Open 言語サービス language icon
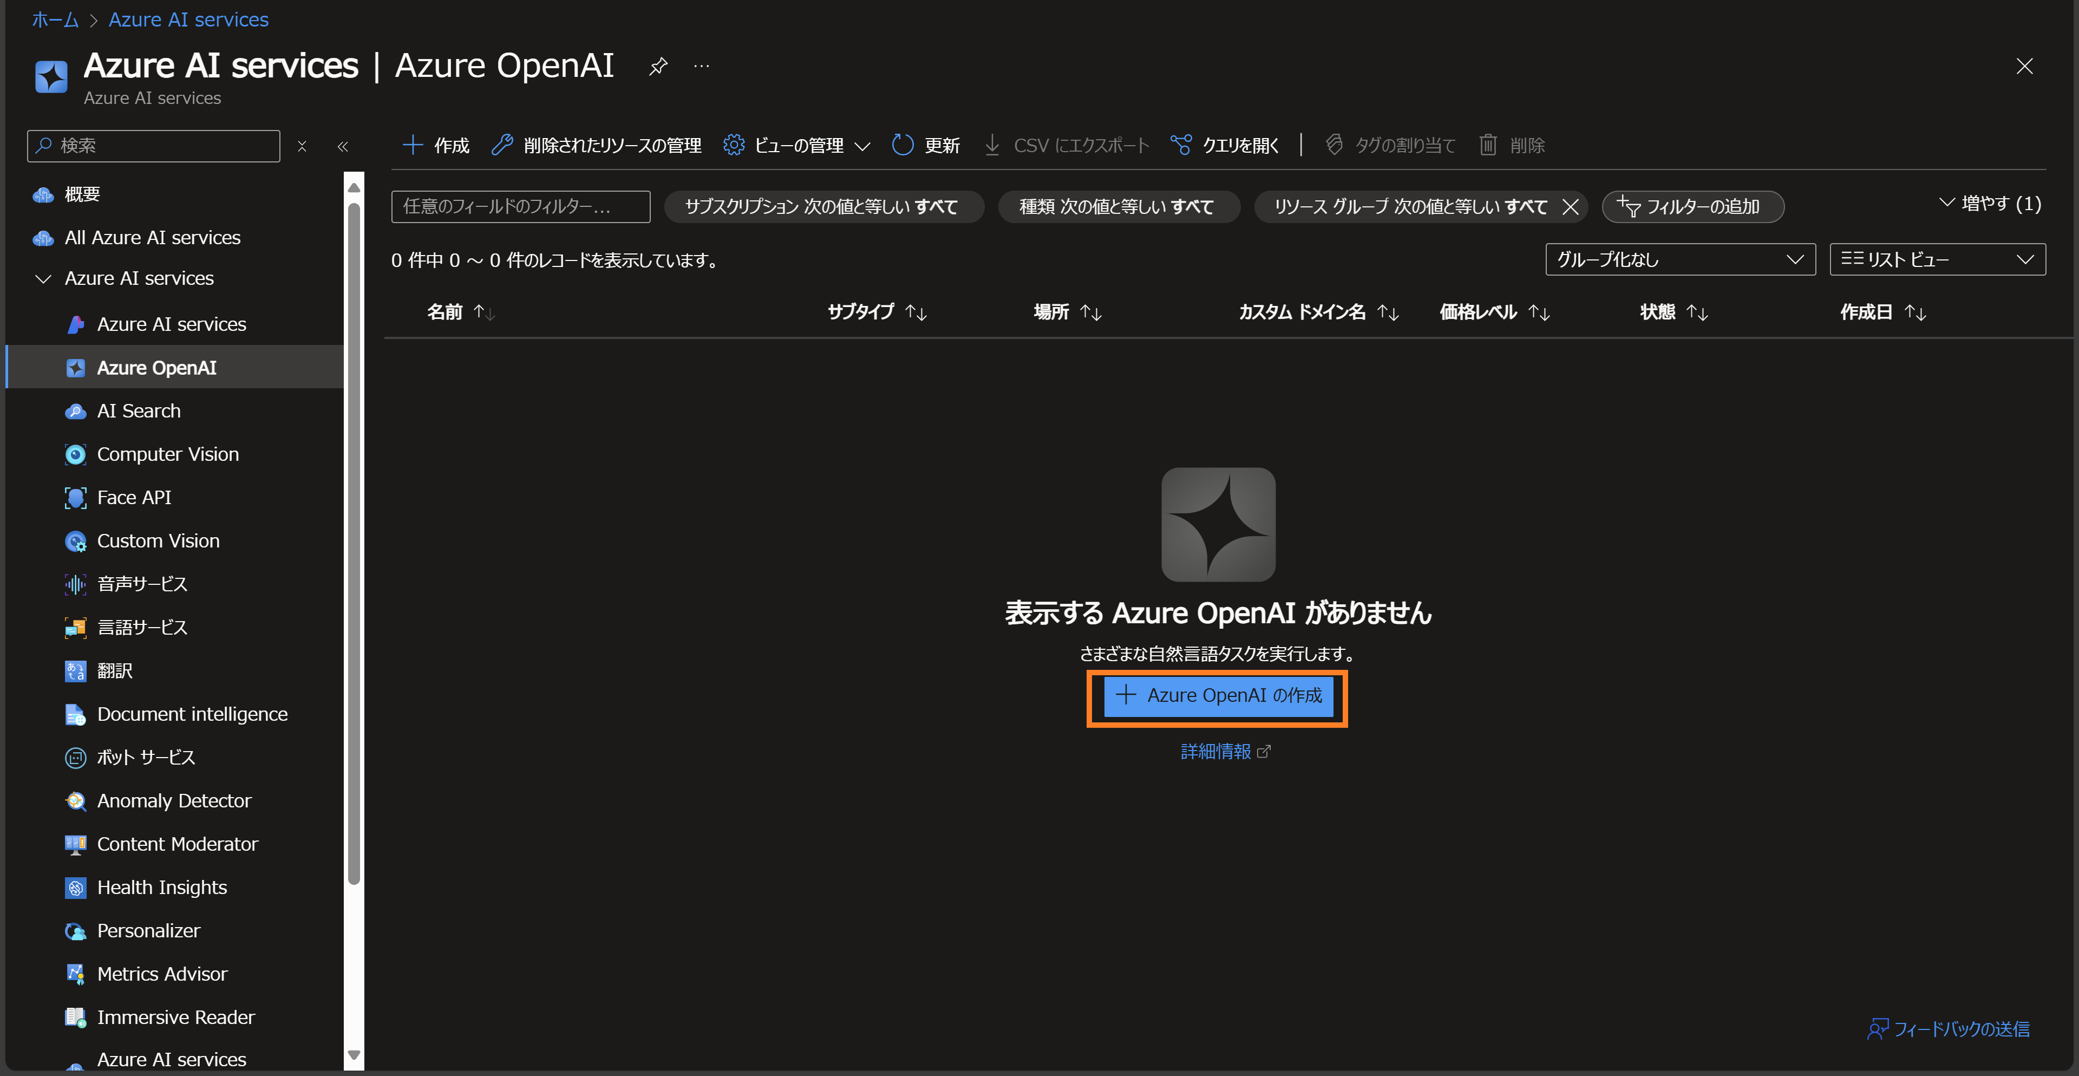The image size is (2079, 1076). pyautogui.click(x=75, y=628)
